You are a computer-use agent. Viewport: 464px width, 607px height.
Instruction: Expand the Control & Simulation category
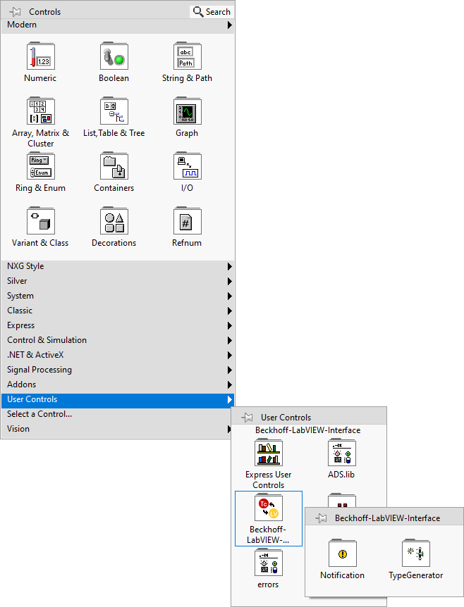coord(118,340)
